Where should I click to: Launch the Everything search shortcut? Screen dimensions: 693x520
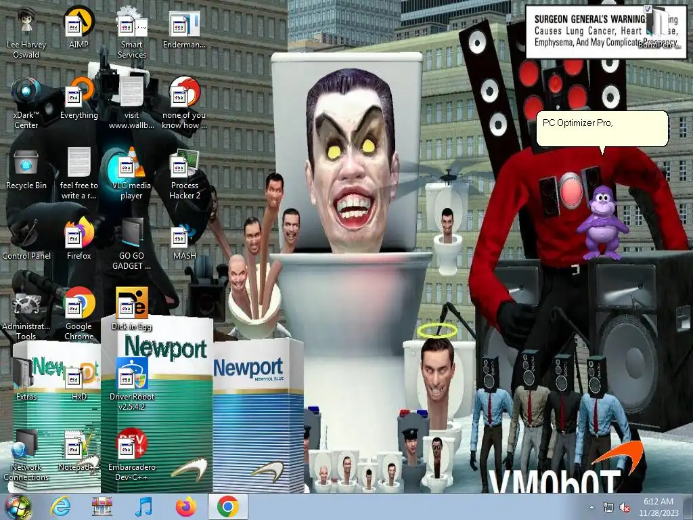pyautogui.click(x=79, y=99)
